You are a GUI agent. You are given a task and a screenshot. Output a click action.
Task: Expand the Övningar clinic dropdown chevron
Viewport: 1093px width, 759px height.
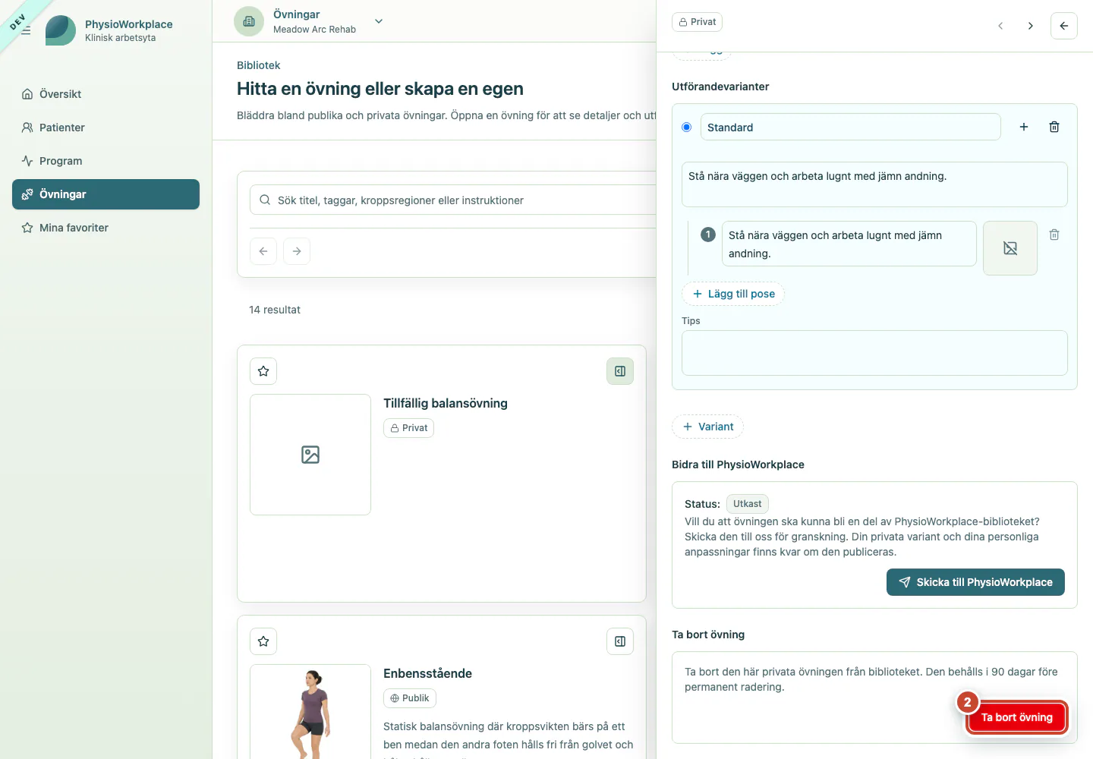pyautogui.click(x=379, y=21)
